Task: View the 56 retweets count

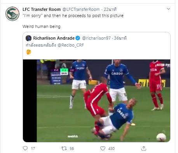Action: (x=72, y=148)
